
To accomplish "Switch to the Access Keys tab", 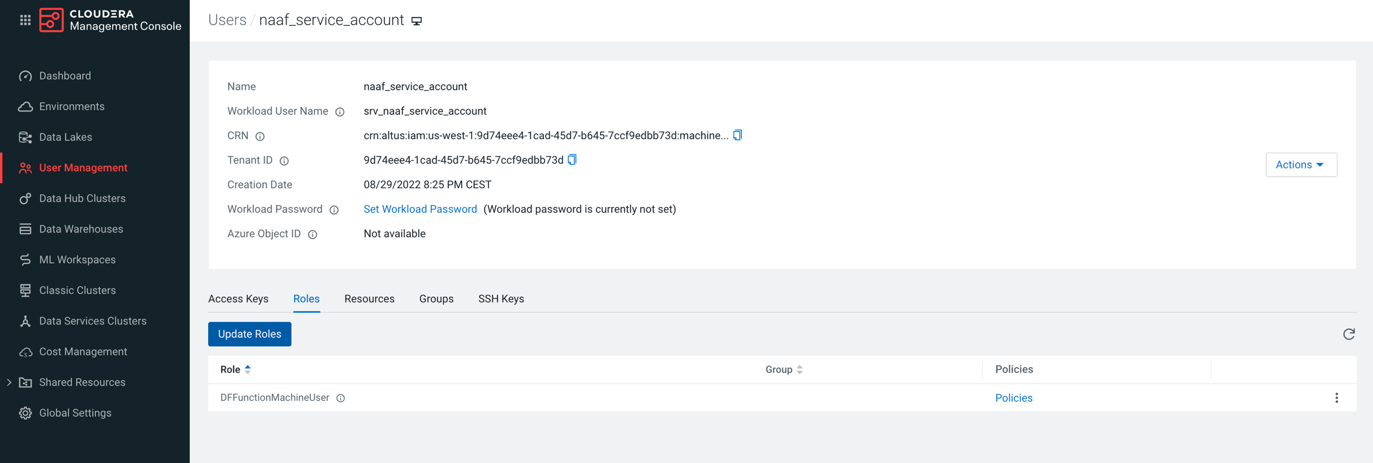I will tap(238, 299).
